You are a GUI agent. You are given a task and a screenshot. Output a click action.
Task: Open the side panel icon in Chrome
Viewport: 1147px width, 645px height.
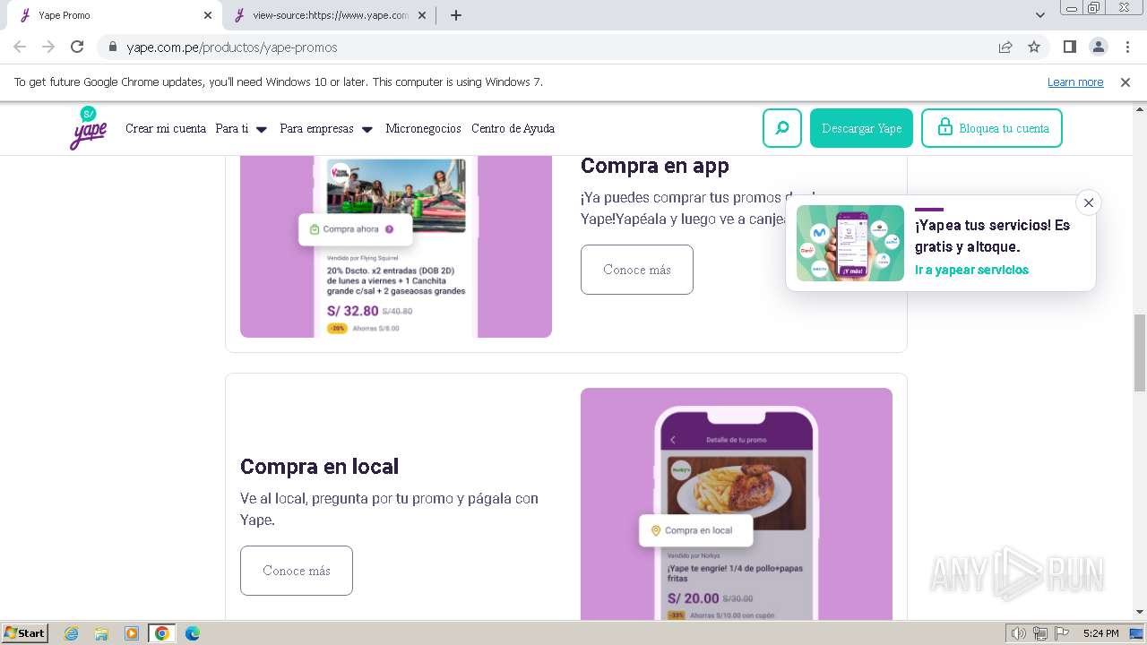click(1069, 47)
